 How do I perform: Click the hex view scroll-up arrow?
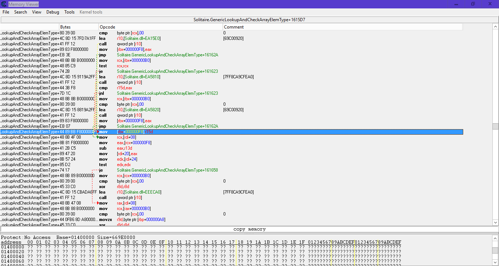(495, 237)
